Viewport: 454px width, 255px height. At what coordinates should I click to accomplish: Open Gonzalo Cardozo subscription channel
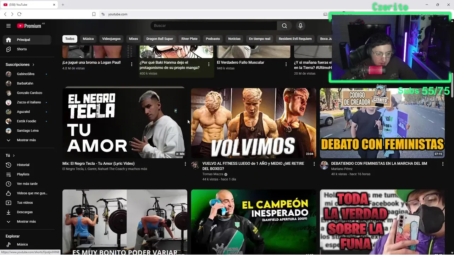point(27,93)
